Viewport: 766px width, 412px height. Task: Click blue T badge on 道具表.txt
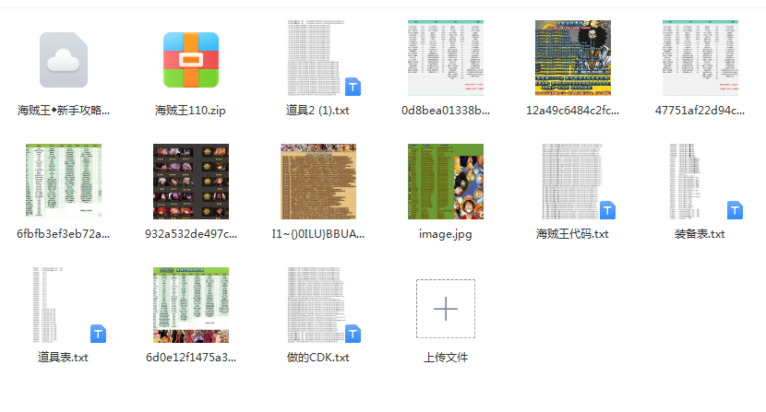click(x=98, y=334)
